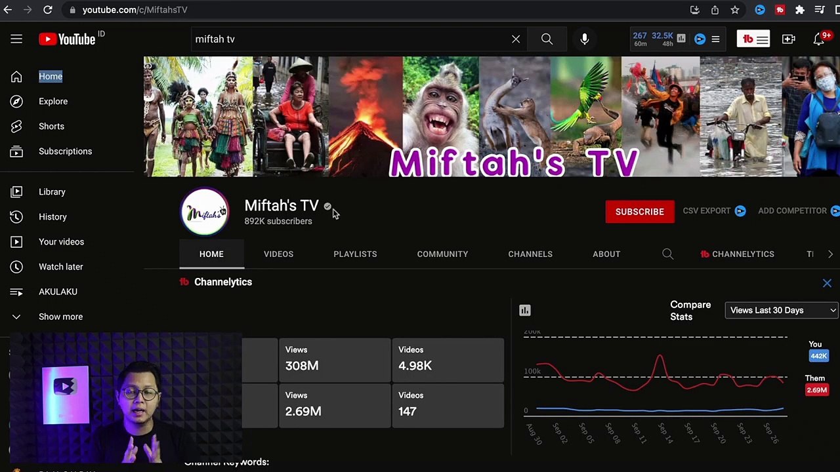Click the SUBSCRIBE button

tap(640, 212)
